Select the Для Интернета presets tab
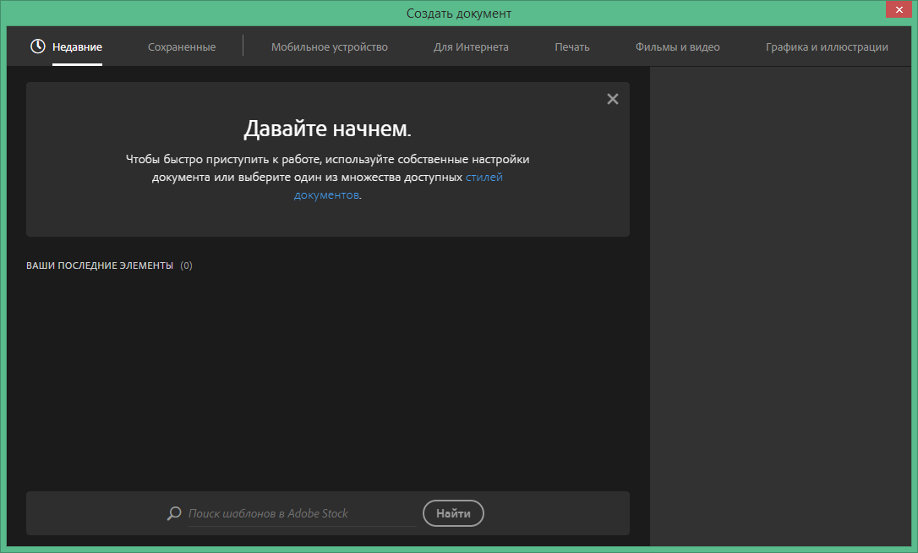The height and width of the screenshot is (553, 918). pos(471,47)
